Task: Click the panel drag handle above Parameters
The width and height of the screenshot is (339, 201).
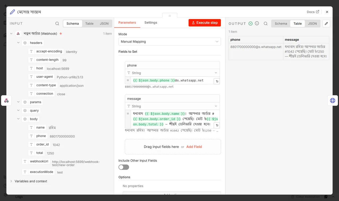Action: click(x=170, y=16)
